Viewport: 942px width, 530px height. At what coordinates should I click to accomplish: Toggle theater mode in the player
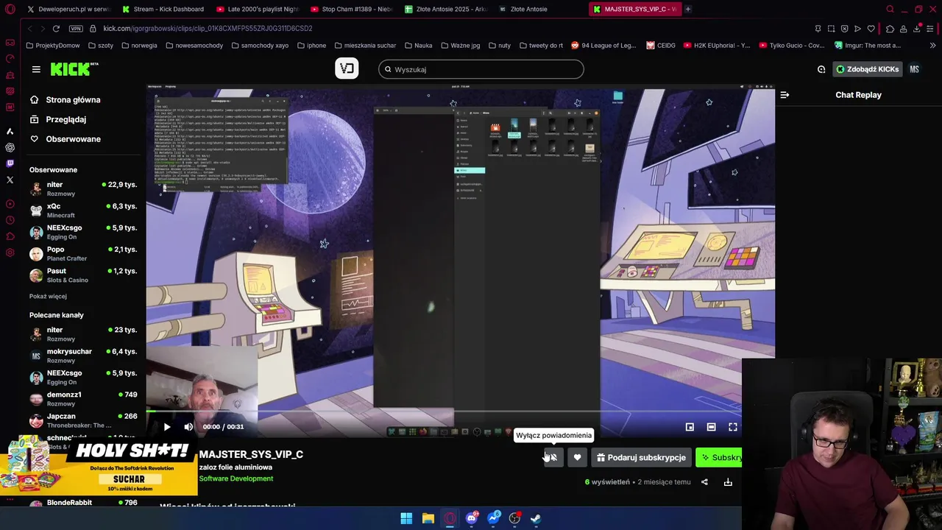coord(711,427)
